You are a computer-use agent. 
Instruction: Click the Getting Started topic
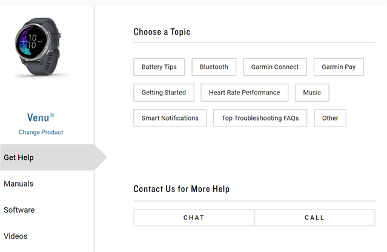tap(164, 93)
